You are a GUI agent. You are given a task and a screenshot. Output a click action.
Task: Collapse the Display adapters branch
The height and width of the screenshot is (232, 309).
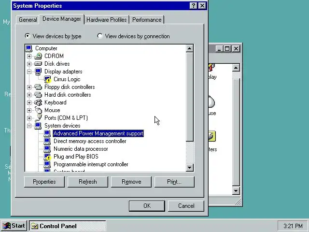pyautogui.click(x=29, y=72)
